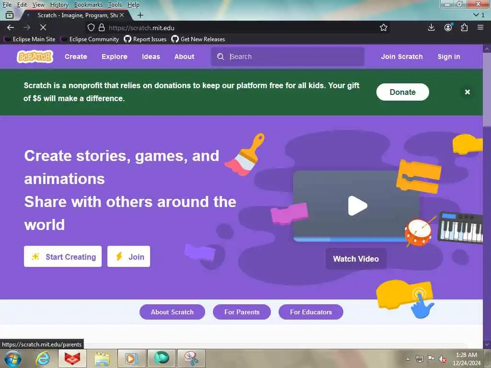This screenshot has width=491, height=368.
Task: Open the Downloads panel icon
Action: 431,27
